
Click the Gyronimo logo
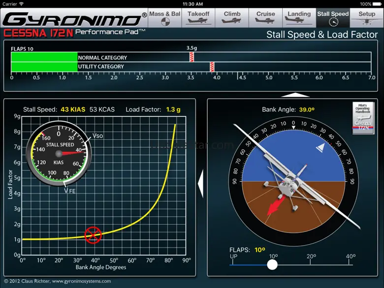click(x=73, y=20)
